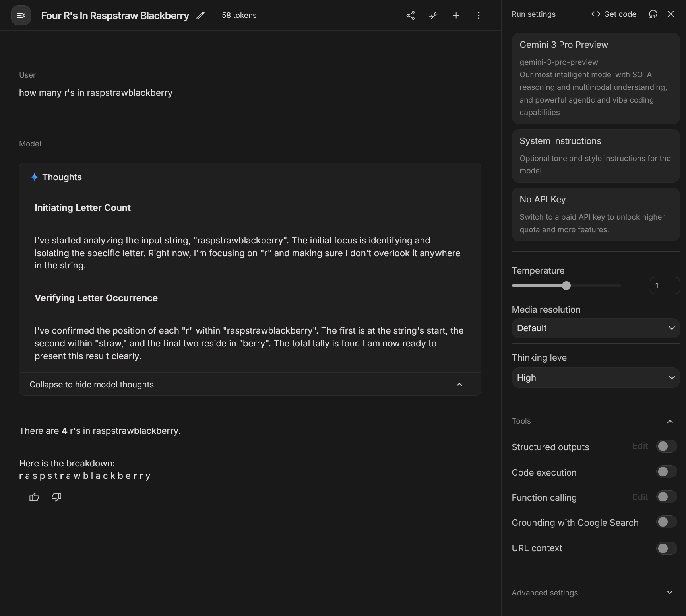Start a new chat with plus icon
Image resolution: width=686 pixels, height=616 pixels.
point(456,16)
